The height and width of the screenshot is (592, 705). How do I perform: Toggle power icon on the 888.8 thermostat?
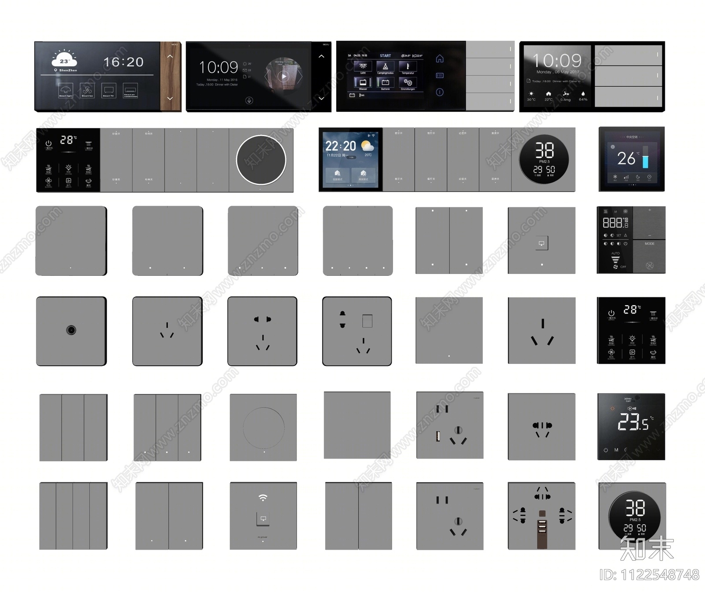click(x=625, y=243)
